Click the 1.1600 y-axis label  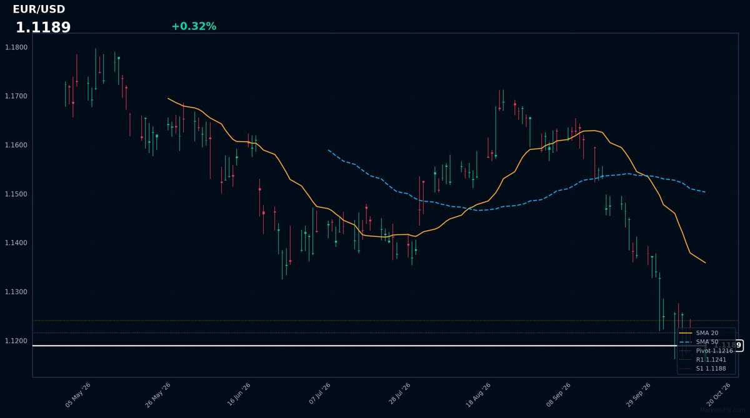[x=16, y=145]
